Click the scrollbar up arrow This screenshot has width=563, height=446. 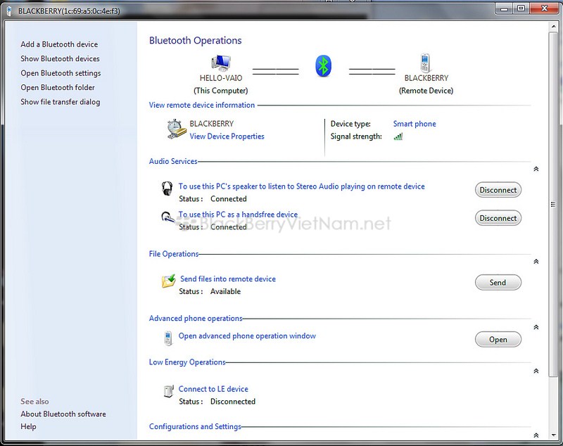[x=553, y=27]
